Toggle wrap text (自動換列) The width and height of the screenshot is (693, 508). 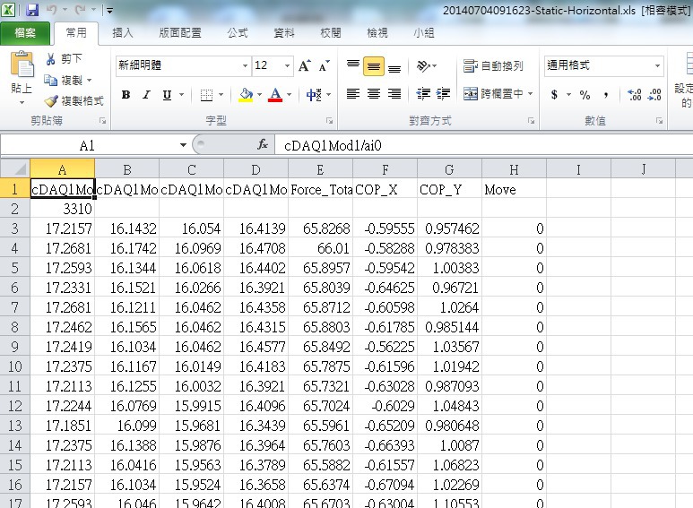pos(493,66)
